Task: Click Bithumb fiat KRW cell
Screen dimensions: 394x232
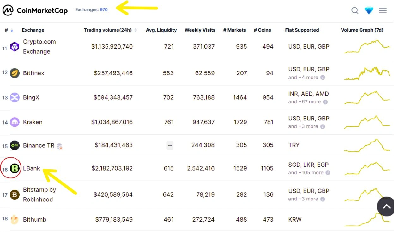Action: click(x=295, y=219)
